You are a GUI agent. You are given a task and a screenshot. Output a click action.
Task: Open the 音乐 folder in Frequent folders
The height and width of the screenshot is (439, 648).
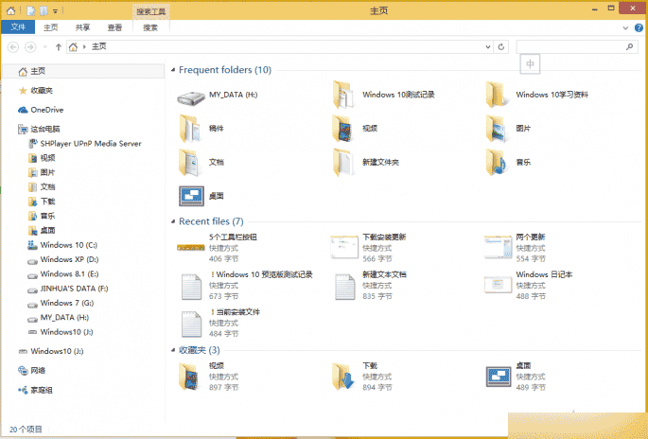pos(496,162)
